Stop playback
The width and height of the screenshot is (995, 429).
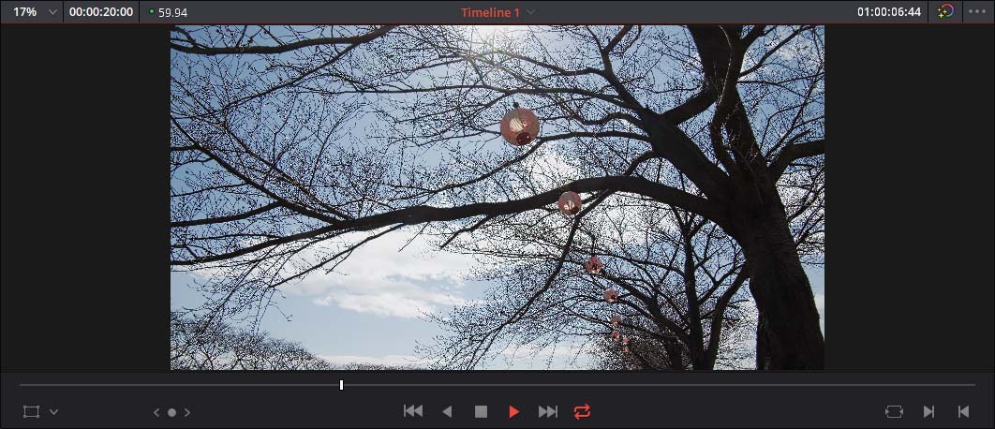click(481, 412)
